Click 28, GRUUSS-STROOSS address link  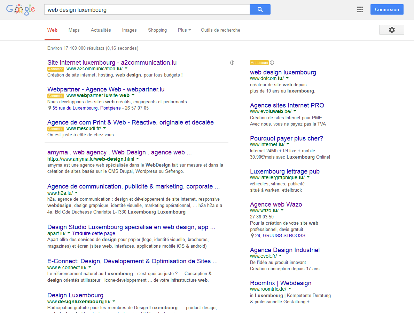click(280, 236)
